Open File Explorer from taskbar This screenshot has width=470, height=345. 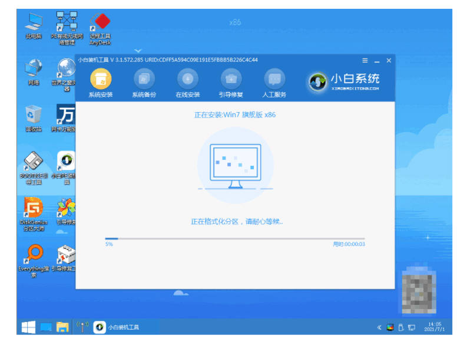(62, 327)
